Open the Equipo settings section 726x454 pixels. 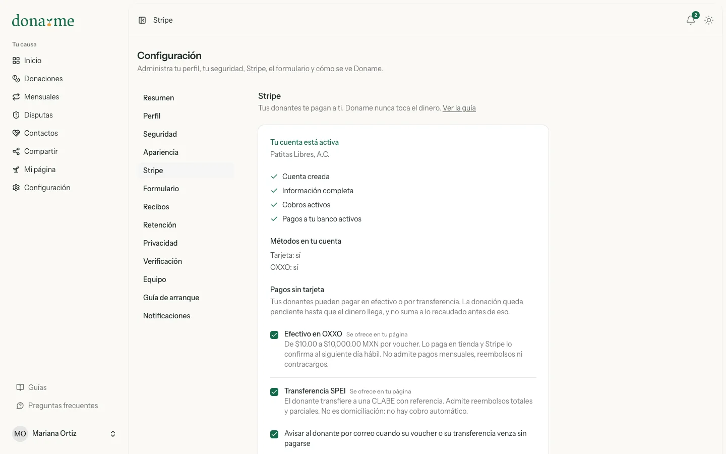(186, 279)
